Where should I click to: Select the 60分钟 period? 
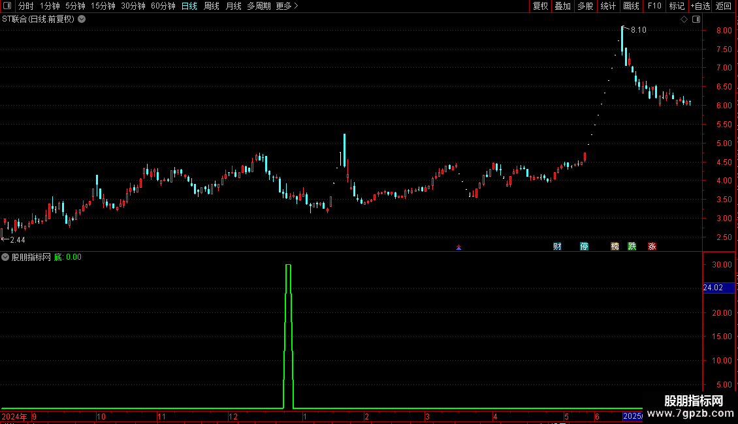coord(163,6)
